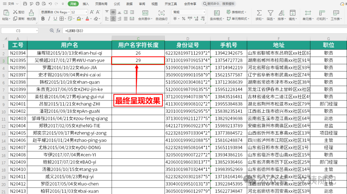Apply percent style with the % icon
This screenshot has height=194, width=347.
[x=183, y=19]
